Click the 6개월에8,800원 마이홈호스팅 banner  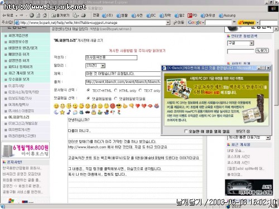click(26, 150)
